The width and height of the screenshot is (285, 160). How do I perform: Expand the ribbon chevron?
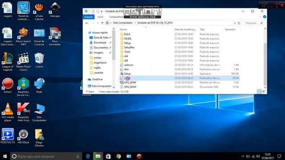click(260, 17)
